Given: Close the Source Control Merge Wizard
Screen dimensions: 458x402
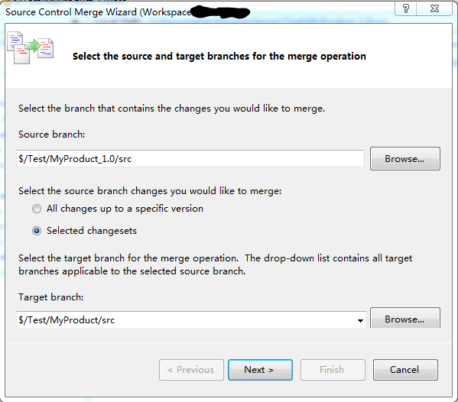Looking at the screenshot, I should coord(434,8).
